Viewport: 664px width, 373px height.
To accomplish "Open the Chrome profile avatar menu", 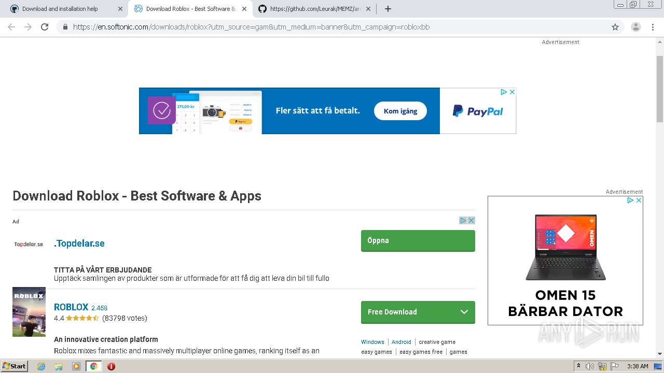I will tap(635, 27).
